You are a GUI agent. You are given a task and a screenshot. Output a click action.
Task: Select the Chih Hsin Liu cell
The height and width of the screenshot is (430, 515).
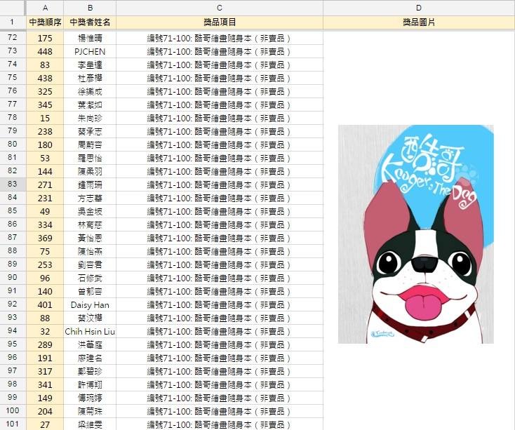tap(90, 331)
